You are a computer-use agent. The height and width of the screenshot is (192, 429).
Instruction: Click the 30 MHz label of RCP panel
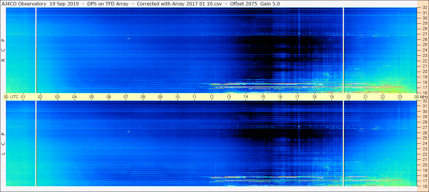click(x=424, y=18)
